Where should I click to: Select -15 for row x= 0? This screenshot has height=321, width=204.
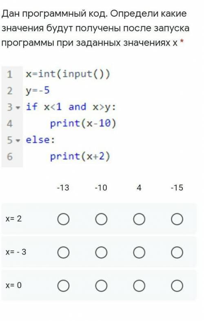click(x=177, y=286)
